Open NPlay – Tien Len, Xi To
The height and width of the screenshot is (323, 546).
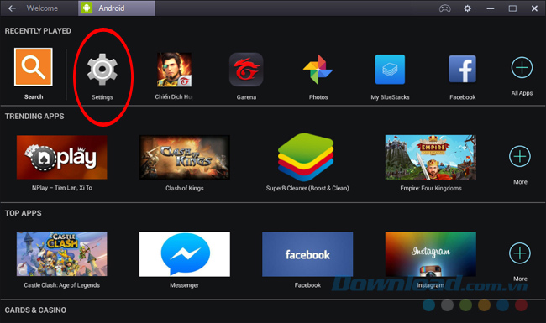coord(62,157)
